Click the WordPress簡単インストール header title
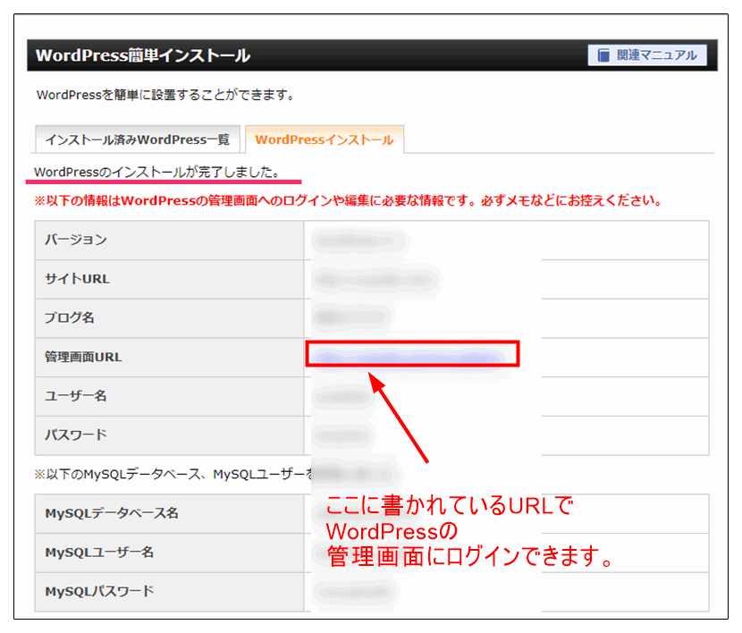 coord(143,55)
